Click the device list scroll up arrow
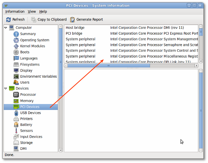 [201, 27]
